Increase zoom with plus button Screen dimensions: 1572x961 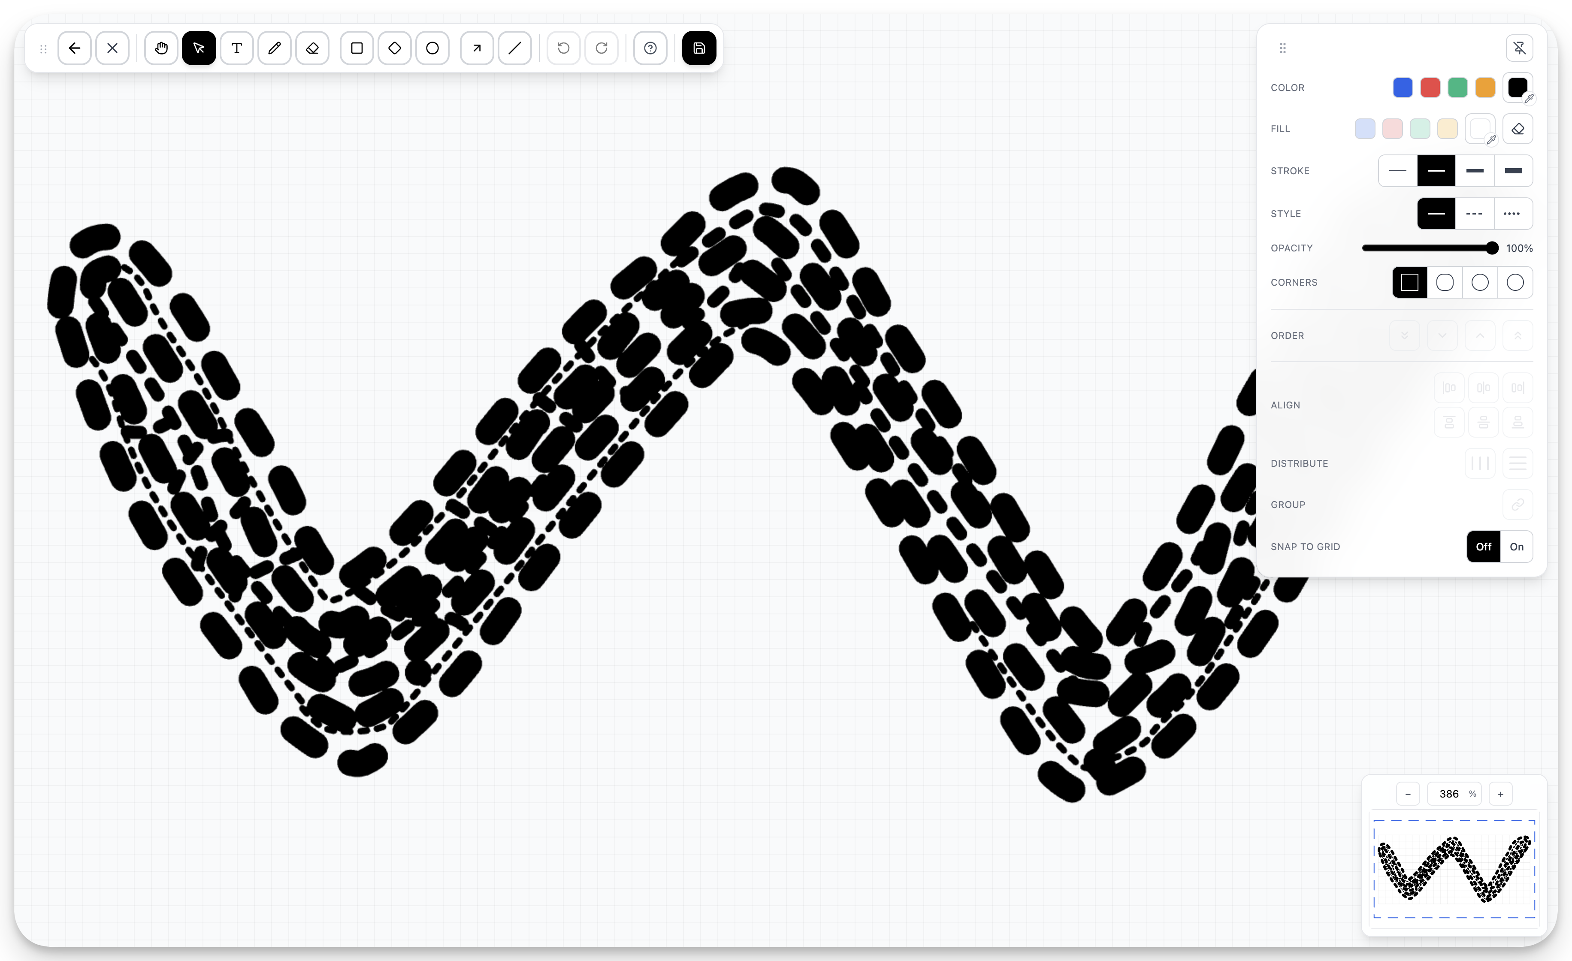tap(1500, 794)
